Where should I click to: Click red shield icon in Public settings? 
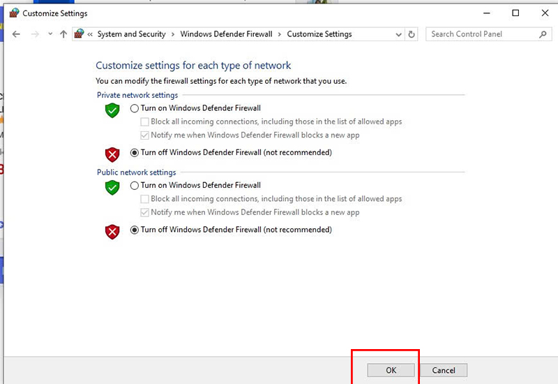112,232
